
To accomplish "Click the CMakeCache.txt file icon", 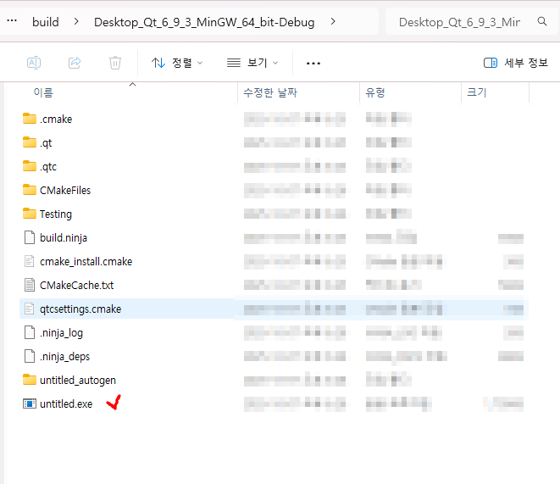I will [x=30, y=286].
